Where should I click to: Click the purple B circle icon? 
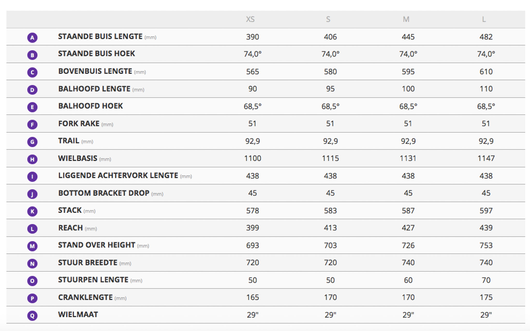[x=32, y=55]
